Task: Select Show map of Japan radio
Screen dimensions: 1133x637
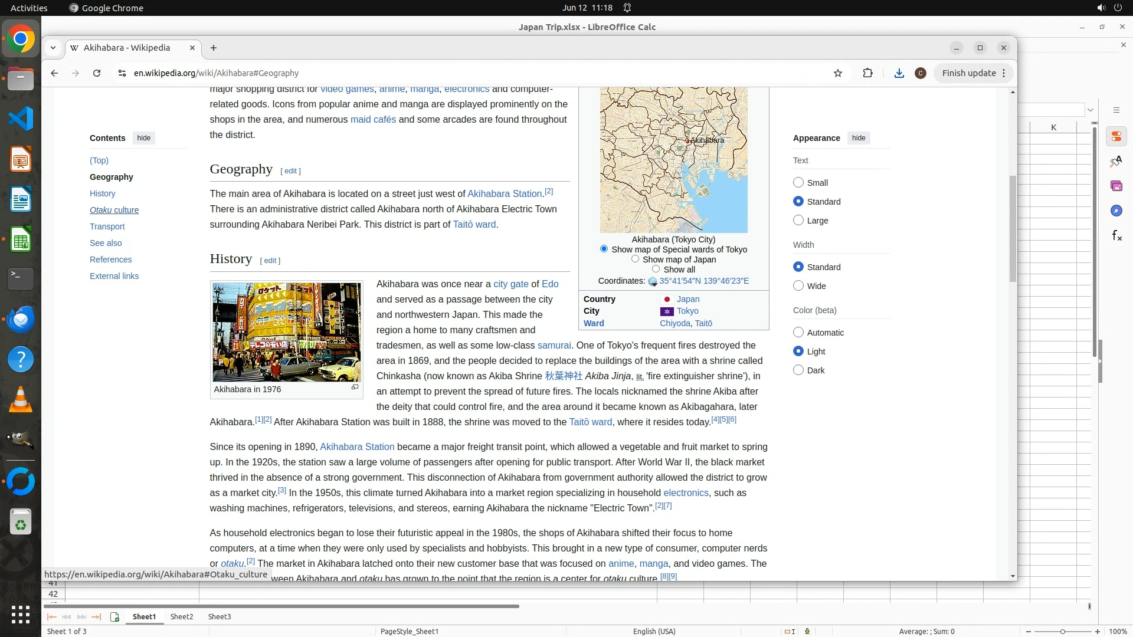Action: click(635, 259)
